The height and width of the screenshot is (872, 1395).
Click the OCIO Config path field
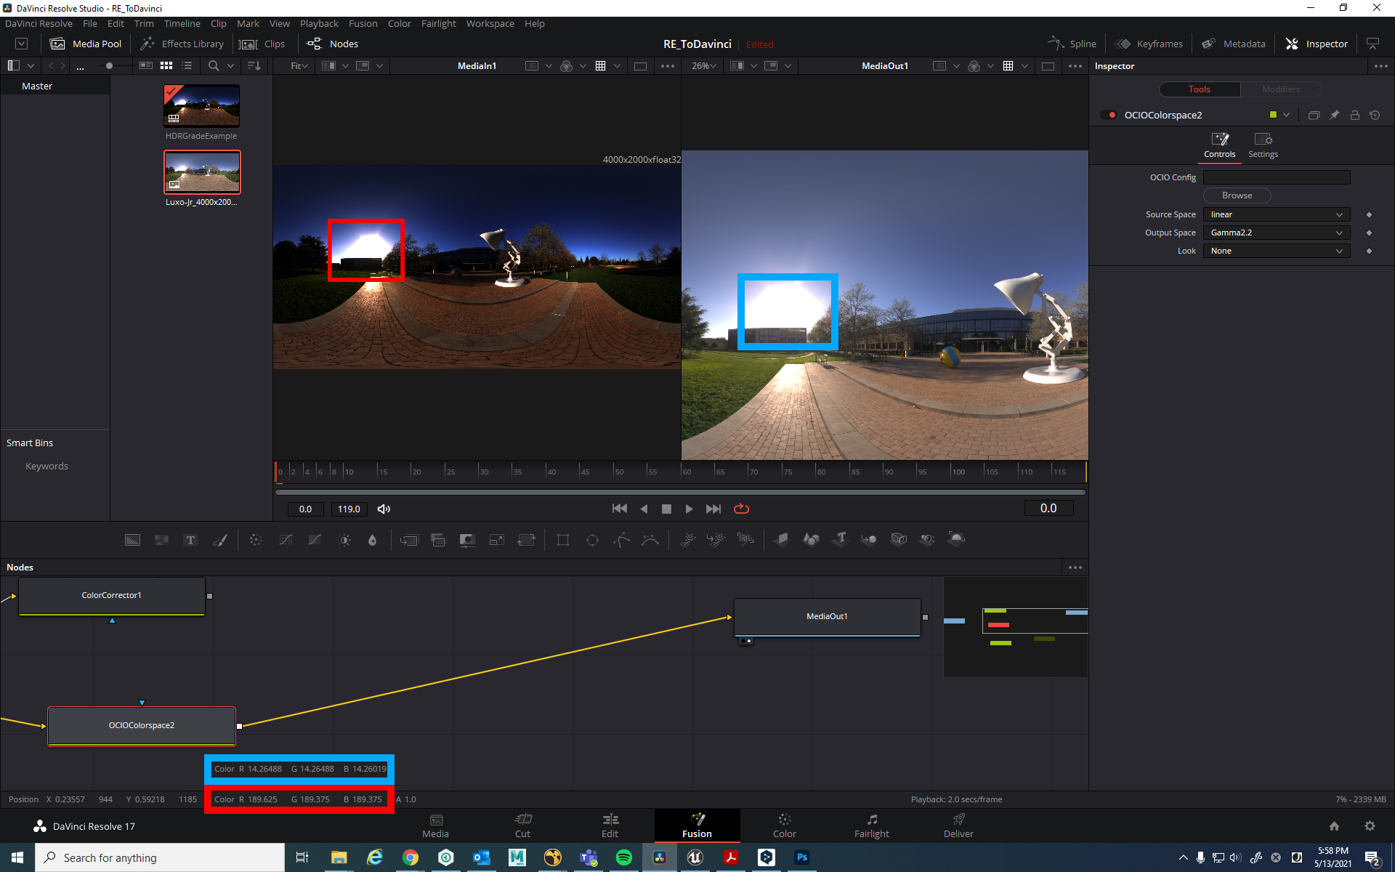click(x=1277, y=178)
